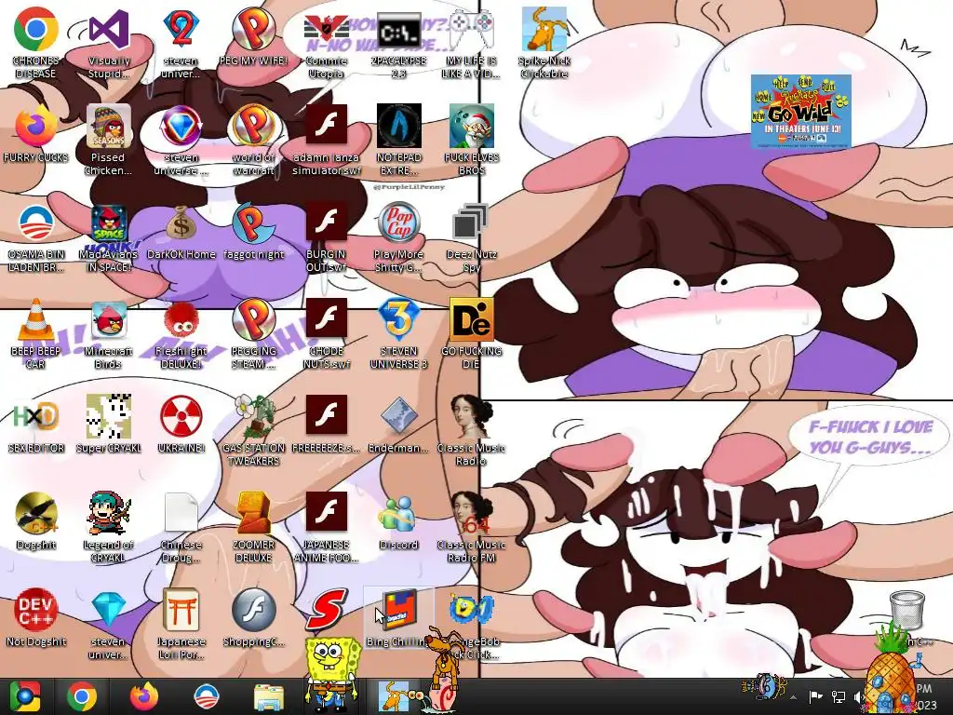Click the pineapple house near the clock
The width and height of the screenshot is (953, 715).
[889, 670]
